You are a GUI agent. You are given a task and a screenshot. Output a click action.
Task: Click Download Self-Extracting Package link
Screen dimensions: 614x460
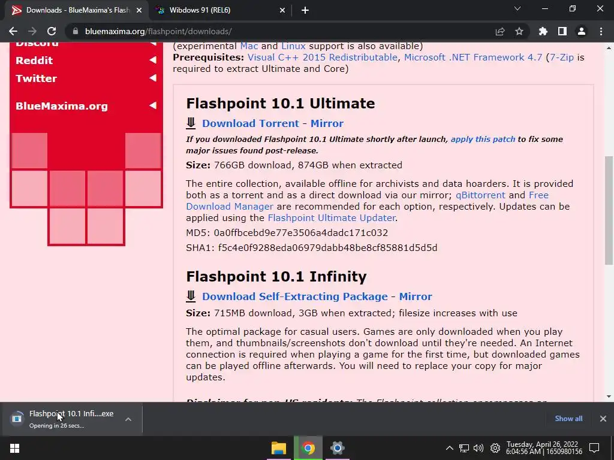pos(295,296)
